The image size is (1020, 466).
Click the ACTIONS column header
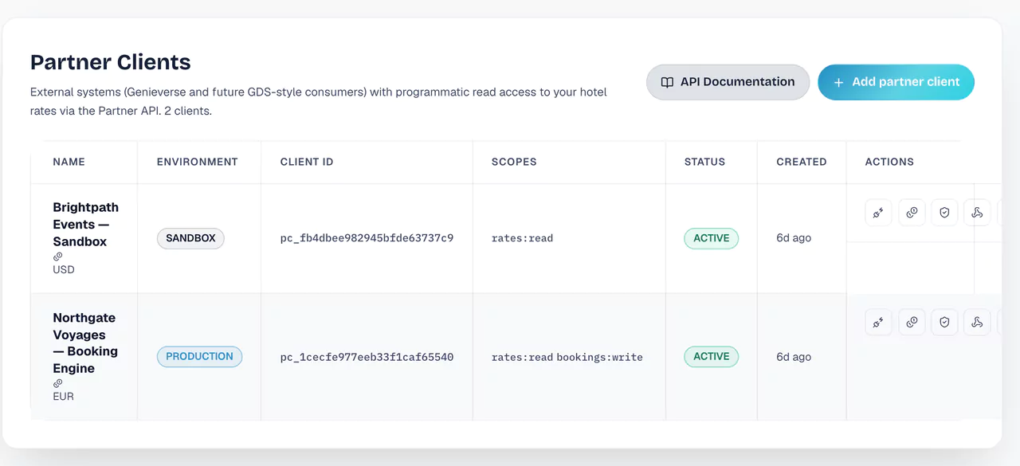click(889, 162)
